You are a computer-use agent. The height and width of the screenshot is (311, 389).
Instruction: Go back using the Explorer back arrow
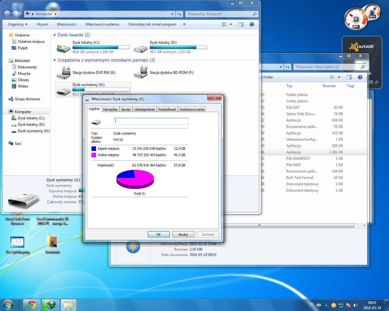7,14
